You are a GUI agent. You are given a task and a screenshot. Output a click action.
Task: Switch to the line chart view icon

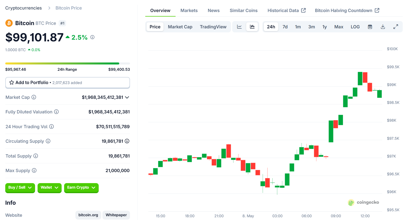(239, 27)
